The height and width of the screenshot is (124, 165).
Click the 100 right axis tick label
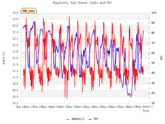click(154, 13)
